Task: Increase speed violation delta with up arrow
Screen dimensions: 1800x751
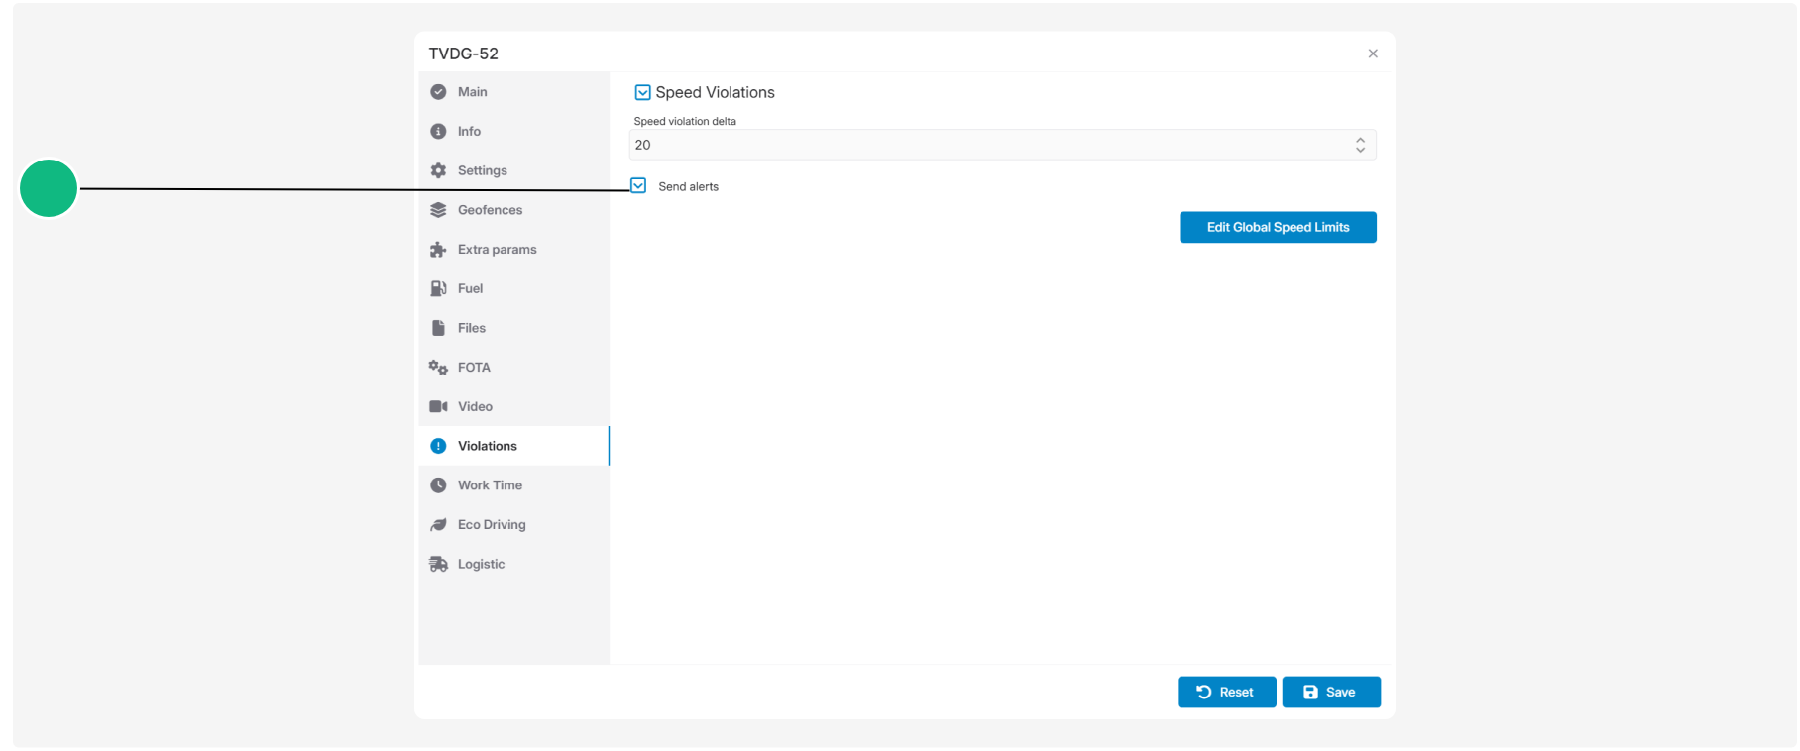Action: [1360, 140]
